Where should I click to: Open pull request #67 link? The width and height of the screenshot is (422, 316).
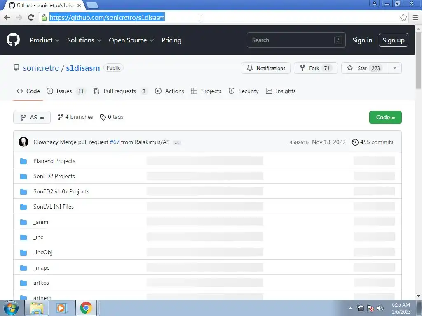click(x=115, y=142)
